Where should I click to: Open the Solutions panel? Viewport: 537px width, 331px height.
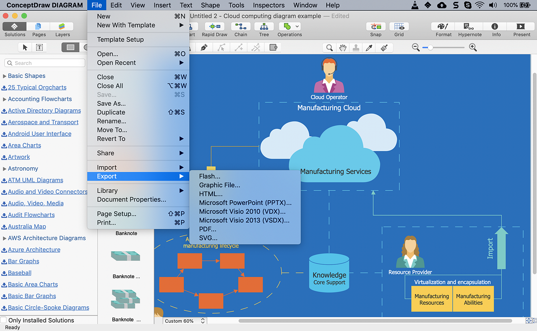click(x=15, y=27)
